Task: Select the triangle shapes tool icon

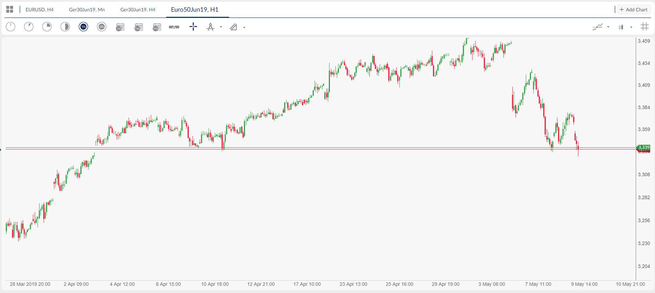Action: pyautogui.click(x=233, y=27)
